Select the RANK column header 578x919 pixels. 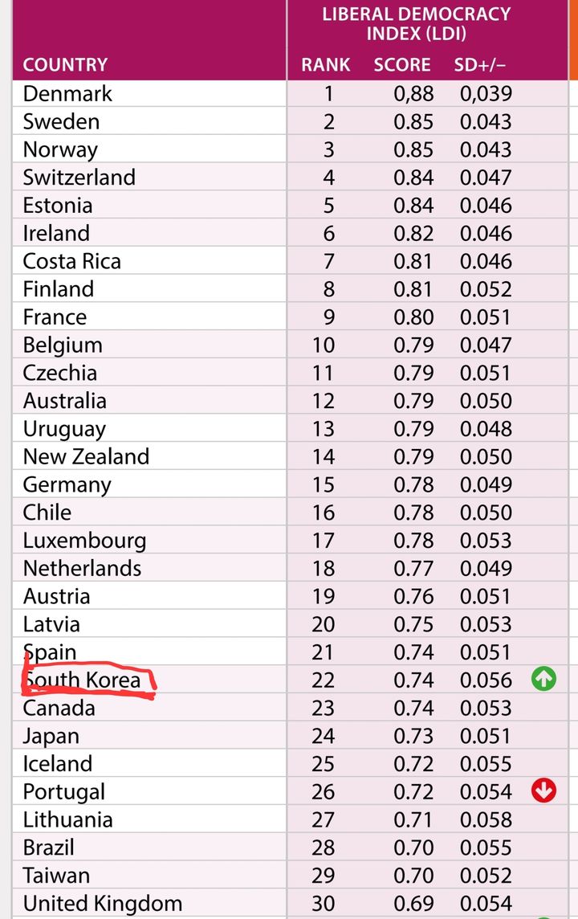324,65
